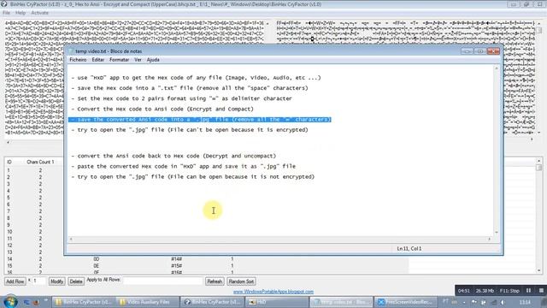Click the line 'Convert the Hex code to Ansi code'

[162, 109]
